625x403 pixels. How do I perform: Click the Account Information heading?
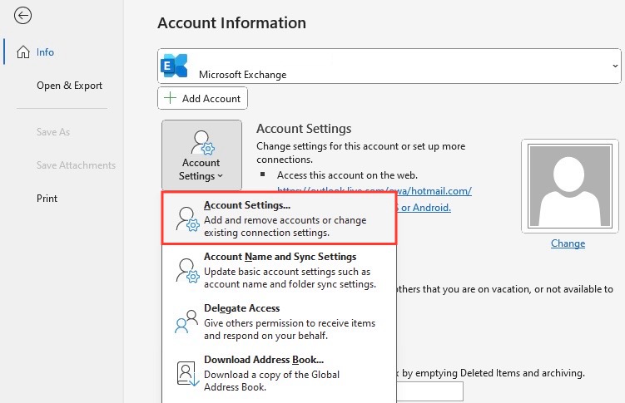[x=231, y=23]
